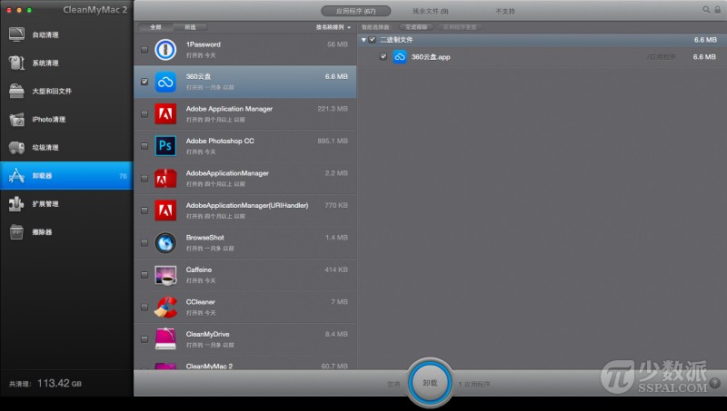Click the Adobe Application Manager icon

(x=165, y=113)
